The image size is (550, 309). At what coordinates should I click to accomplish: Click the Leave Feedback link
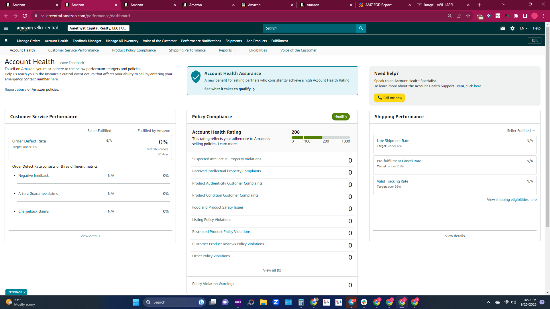[71, 63]
